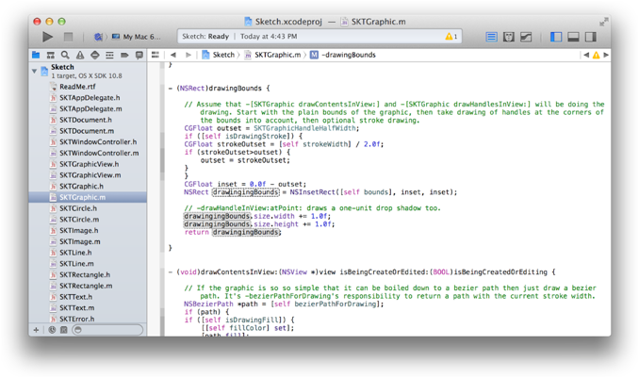Open the scheme selector Sketch icon

[x=98, y=37]
